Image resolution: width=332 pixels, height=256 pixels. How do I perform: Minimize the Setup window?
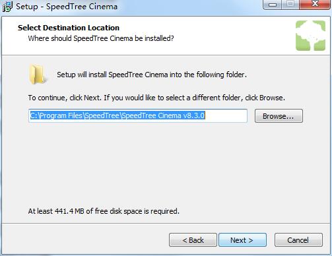coord(273,5)
